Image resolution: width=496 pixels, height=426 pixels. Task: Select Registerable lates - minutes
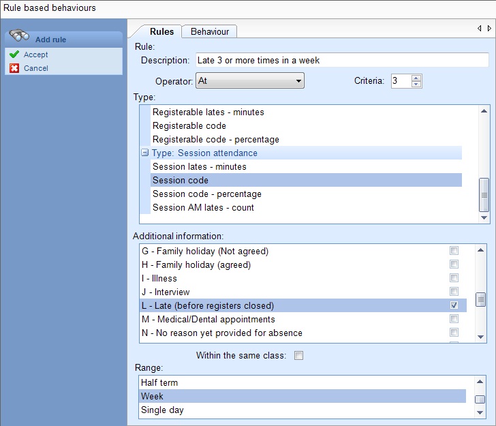tap(208, 112)
